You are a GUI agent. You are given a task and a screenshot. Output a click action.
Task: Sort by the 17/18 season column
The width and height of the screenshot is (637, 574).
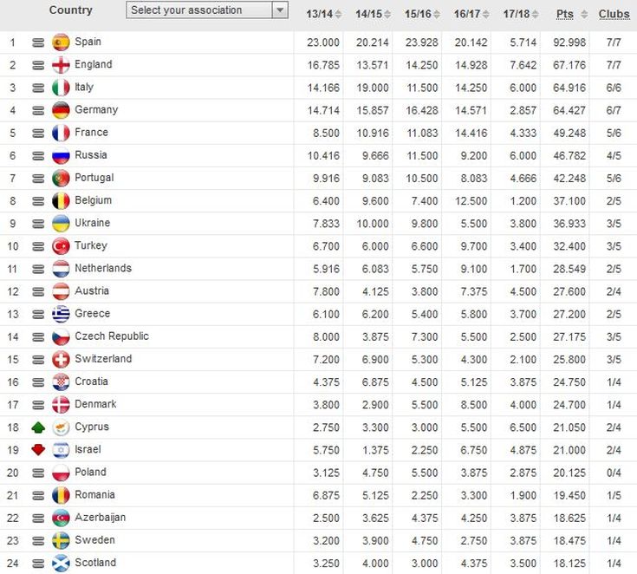(x=520, y=15)
